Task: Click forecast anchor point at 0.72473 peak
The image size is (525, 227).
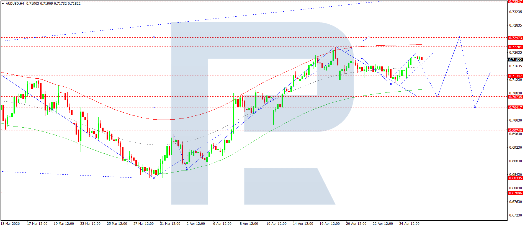Action: coord(459,37)
